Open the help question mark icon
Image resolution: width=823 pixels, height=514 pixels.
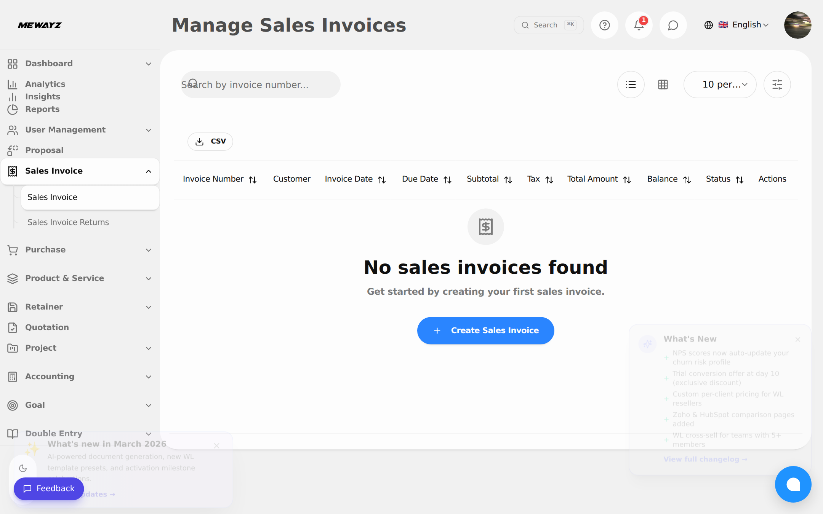(604, 25)
